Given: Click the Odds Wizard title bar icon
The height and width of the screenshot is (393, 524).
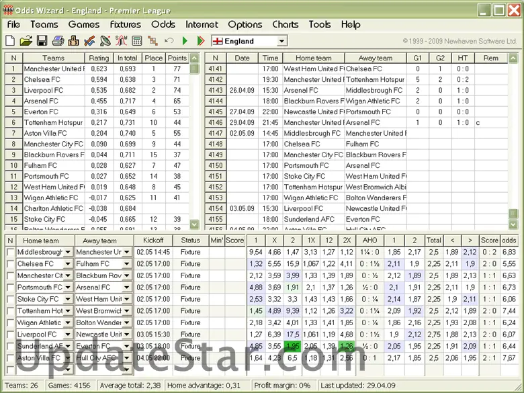Looking at the screenshot, I should click(x=7, y=10).
